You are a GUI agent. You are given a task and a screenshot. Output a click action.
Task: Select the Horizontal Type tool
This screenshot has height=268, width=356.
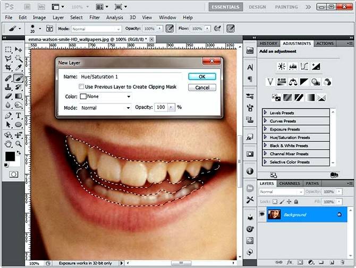(x=18, y=115)
